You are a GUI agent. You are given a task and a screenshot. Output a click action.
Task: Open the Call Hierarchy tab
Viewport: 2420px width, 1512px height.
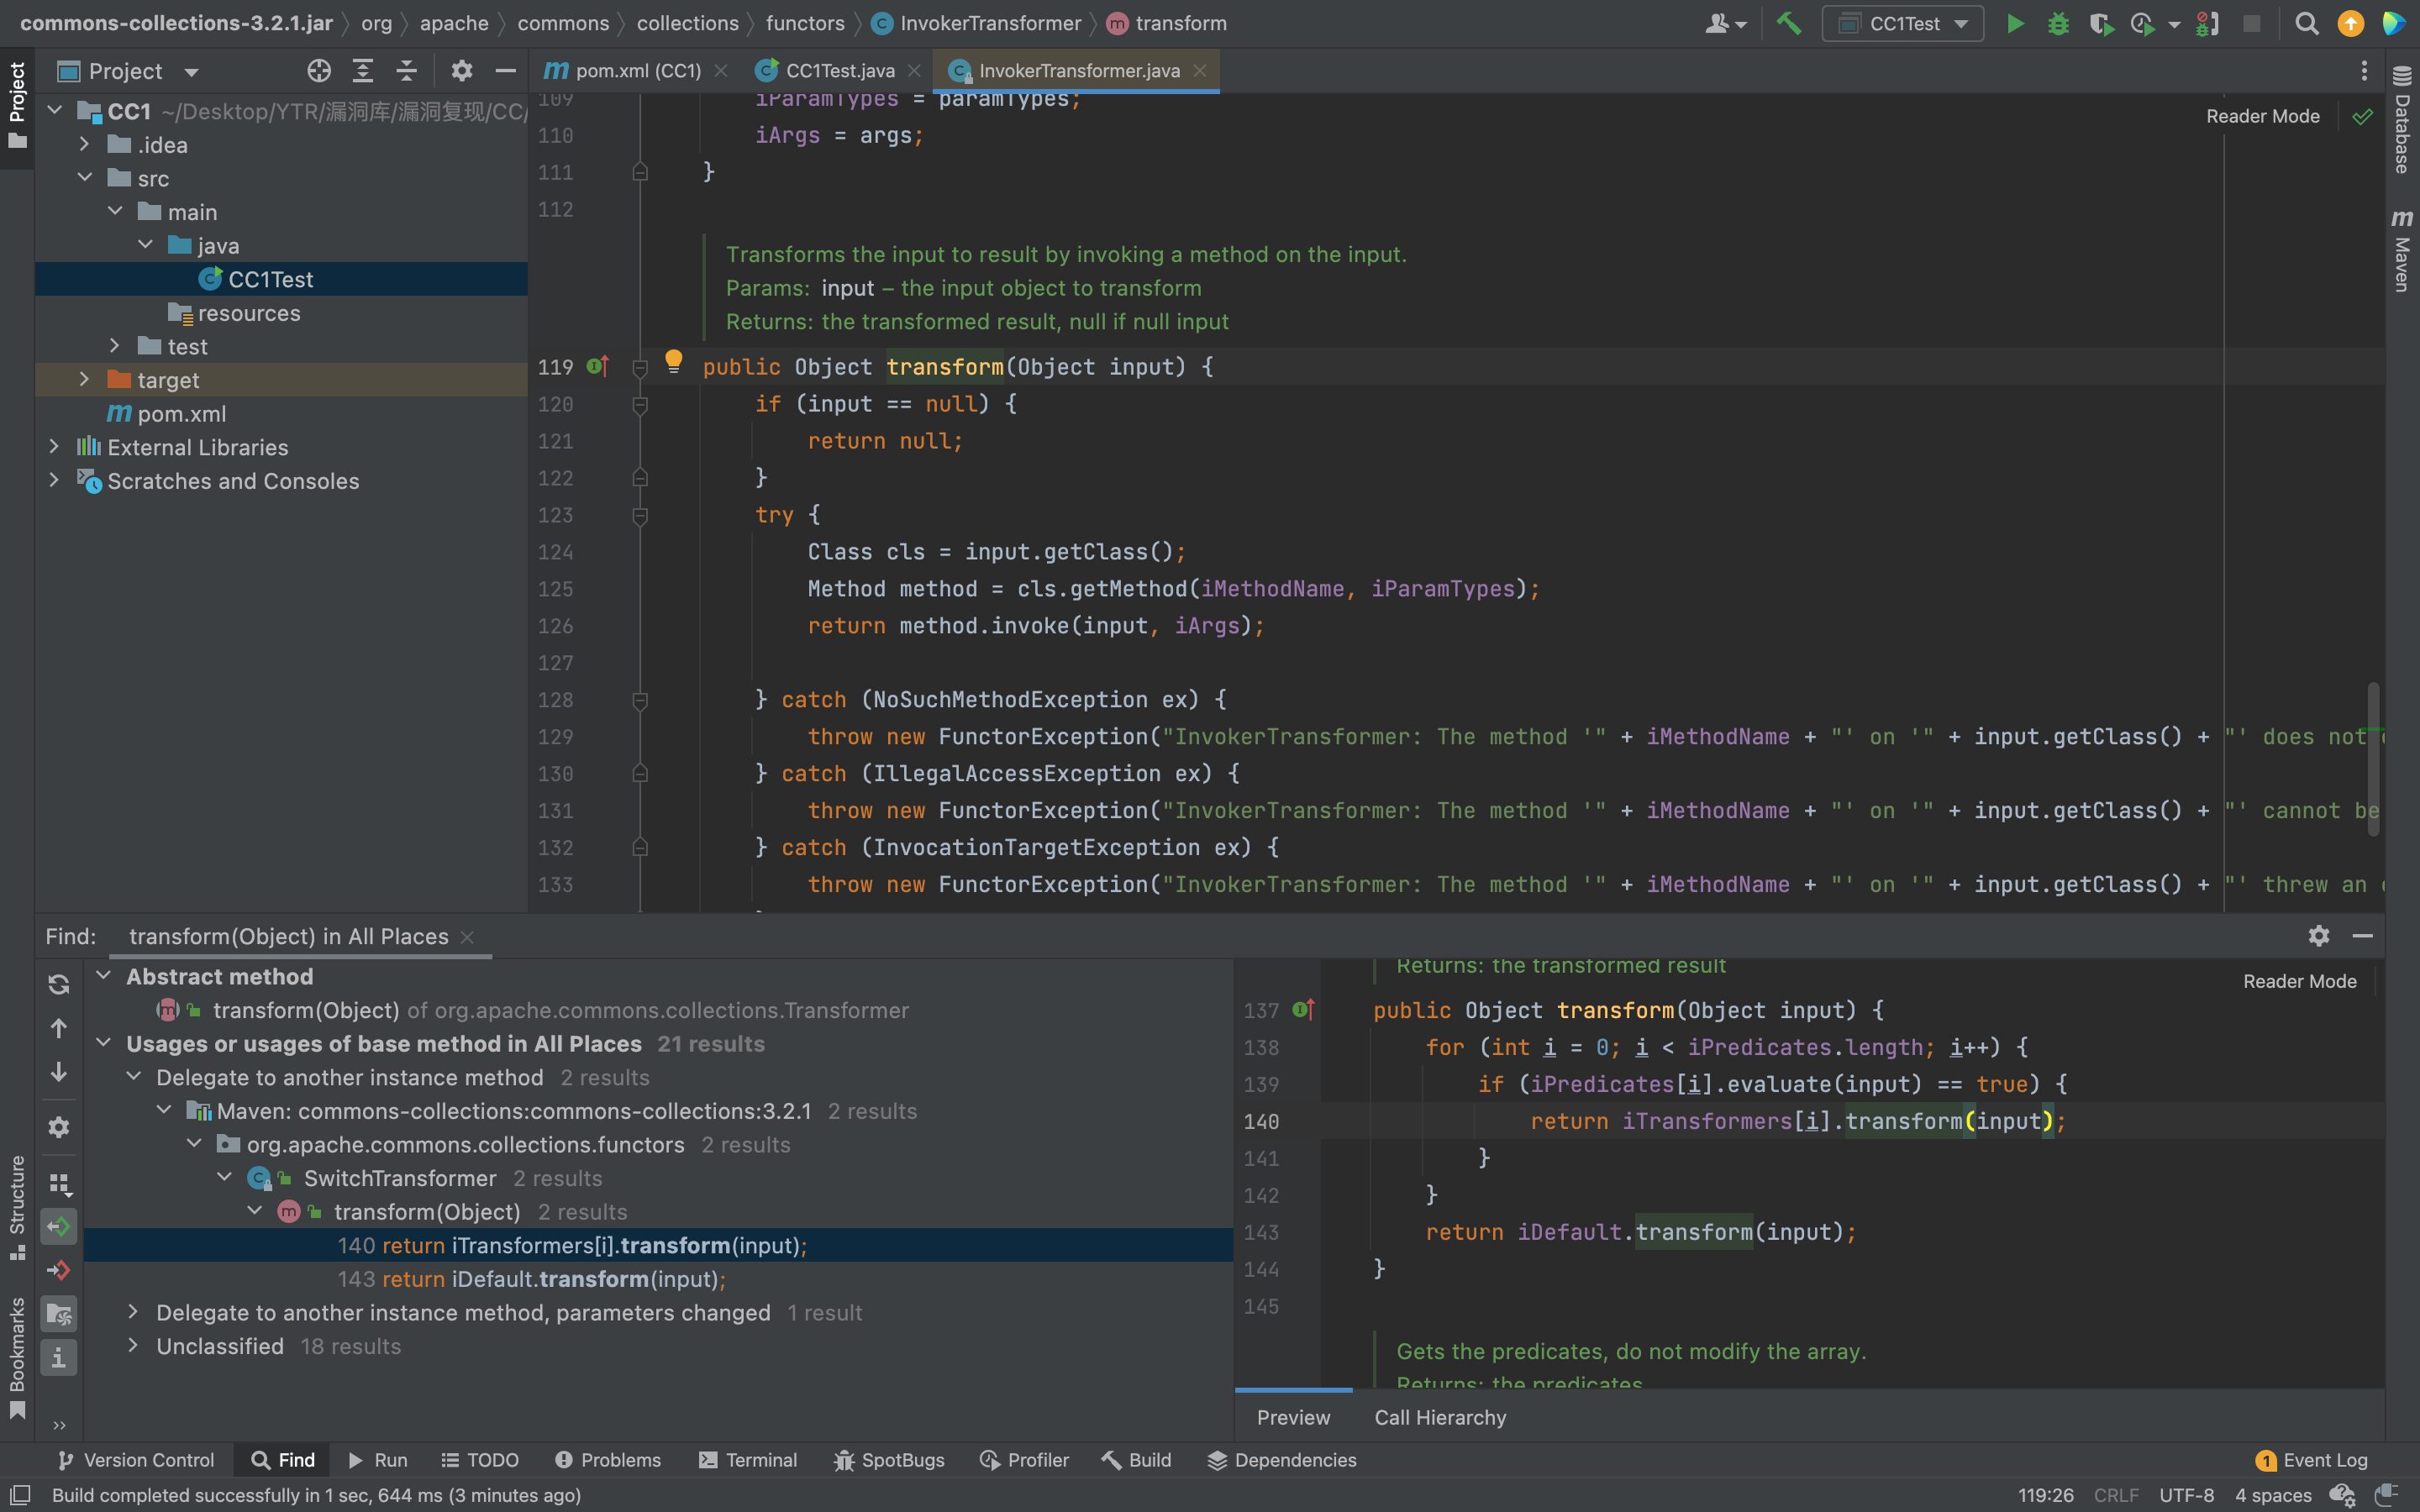[1440, 1417]
